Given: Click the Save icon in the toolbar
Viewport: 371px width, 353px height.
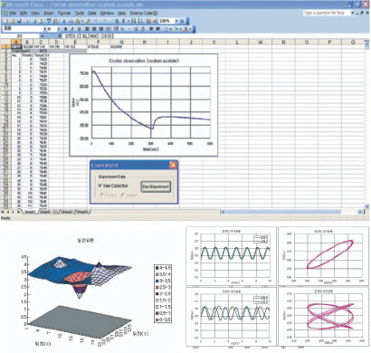Looking at the screenshot, I should [x=19, y=21].
